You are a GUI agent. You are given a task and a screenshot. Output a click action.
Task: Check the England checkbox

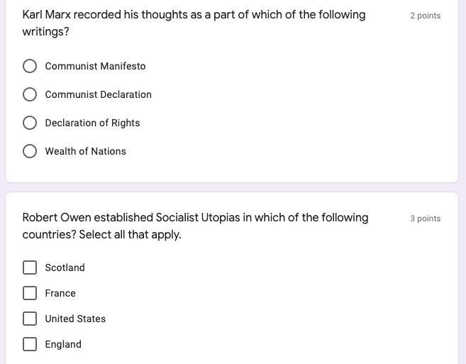pos(30,344)
